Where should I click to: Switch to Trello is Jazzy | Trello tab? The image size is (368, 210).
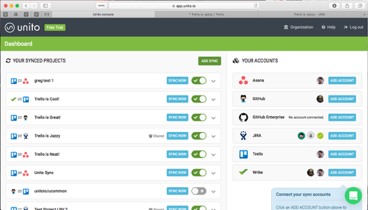(206, 14)
